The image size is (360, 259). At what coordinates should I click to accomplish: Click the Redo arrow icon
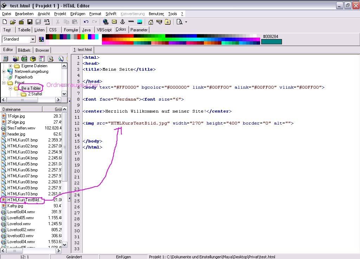pyautogui.click(x=94, y=22)
